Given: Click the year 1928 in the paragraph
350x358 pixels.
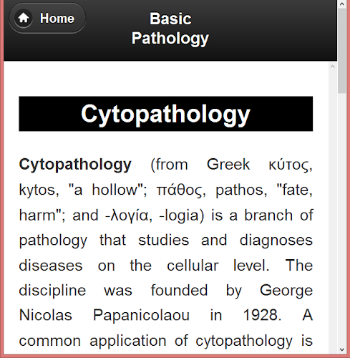Looking at the screenshot, I should pyautogui.click(x=262, y=315).
